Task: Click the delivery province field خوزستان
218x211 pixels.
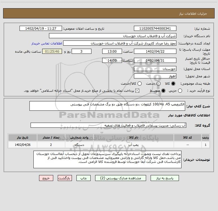Action: click(155, 69)
